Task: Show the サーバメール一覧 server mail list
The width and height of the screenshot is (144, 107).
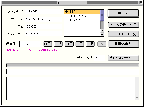Action: point(124,34)
